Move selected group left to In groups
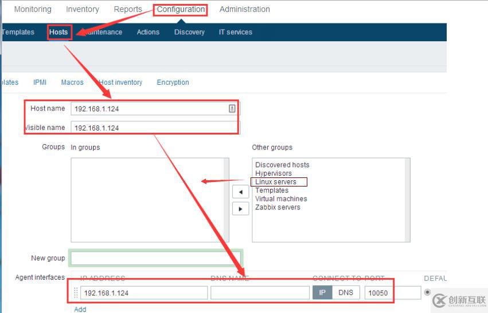488x313 pixels. tap(241, 192)
